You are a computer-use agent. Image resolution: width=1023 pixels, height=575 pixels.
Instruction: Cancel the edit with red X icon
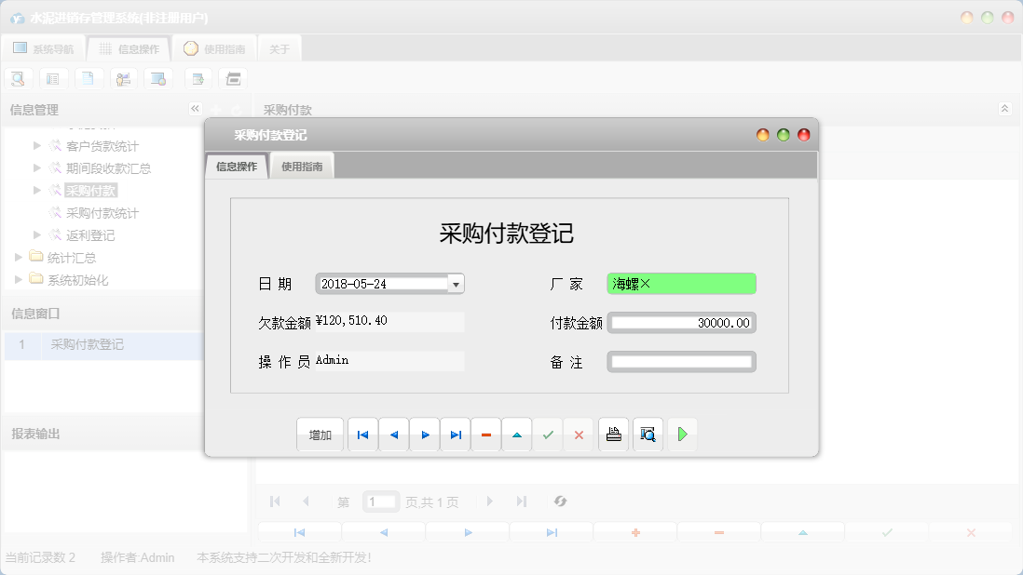click(579, 435)
